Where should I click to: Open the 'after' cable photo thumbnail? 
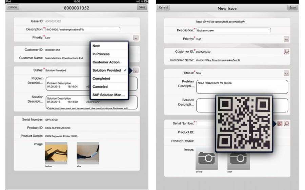[88, 153]
